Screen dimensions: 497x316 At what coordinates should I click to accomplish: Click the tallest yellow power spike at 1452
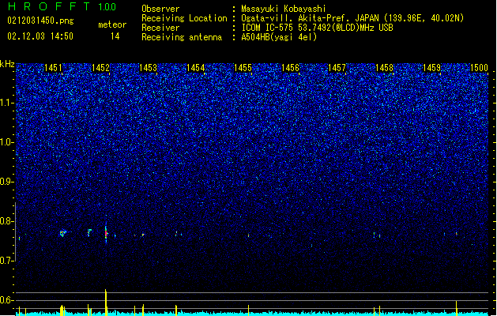pyautogui.click(x=106, y=302)
